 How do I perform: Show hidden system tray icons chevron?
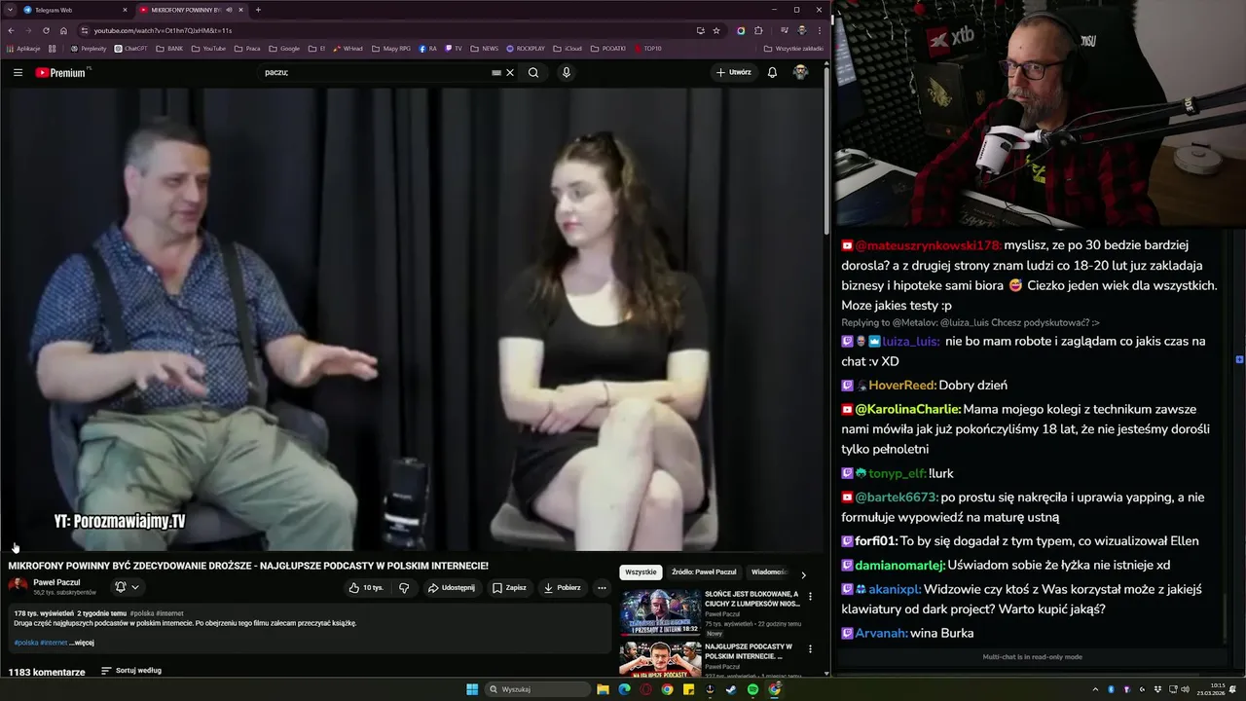pyautogui.click(x=1096, y=689)
